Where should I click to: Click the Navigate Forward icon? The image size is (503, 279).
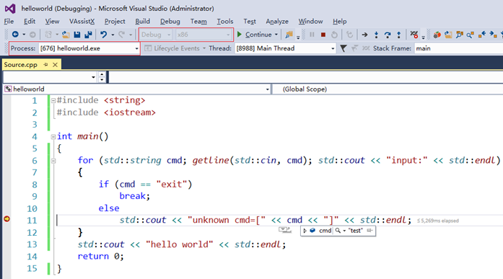pos(32,35)
